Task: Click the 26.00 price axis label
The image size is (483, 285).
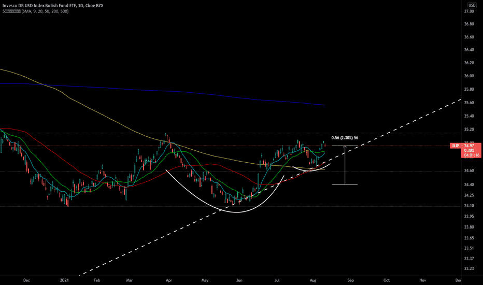Action: 469,76
